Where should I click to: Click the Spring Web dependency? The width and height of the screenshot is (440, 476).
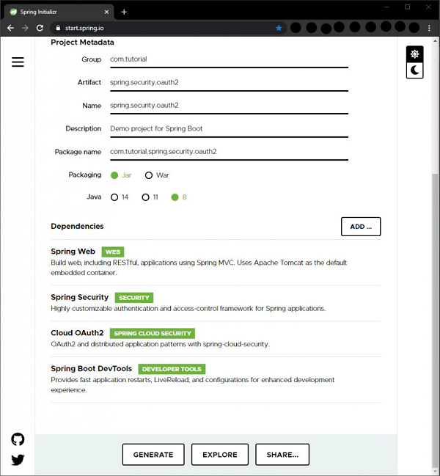(x=216, y=263)
